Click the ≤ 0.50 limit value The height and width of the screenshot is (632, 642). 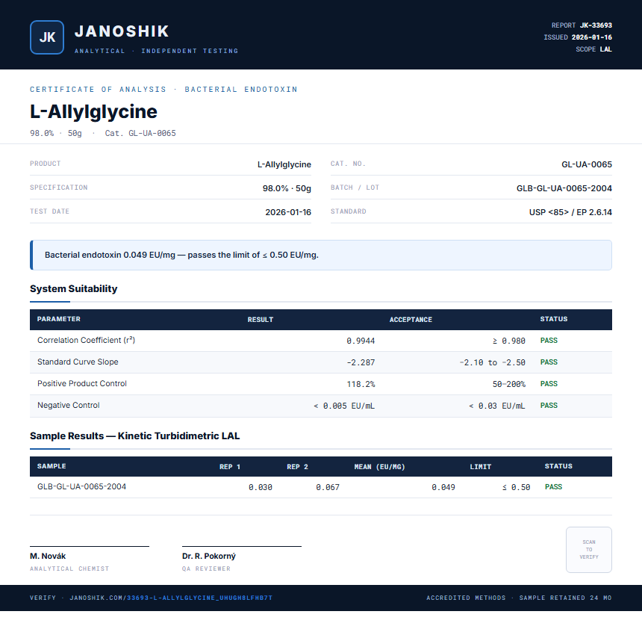[x=516, y=487]
